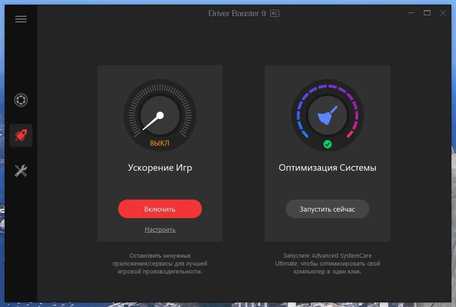
Task: Select the driver scan wheel icon in sidebar
Action: [20, 100]
